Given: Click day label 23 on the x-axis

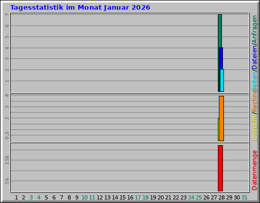Looking at the screenshot, I should [x=183, y=197].
